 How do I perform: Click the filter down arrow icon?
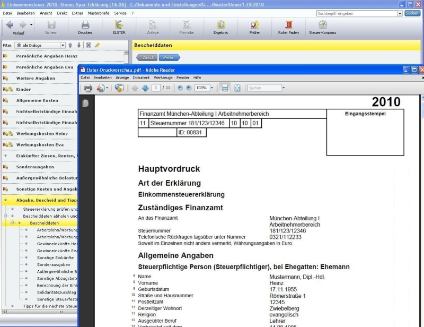(x=78, y=45)
